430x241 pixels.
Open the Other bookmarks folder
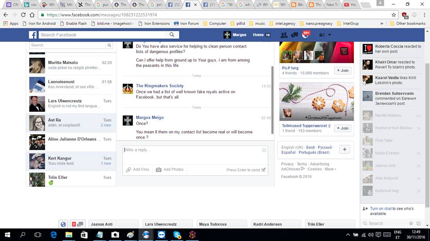coord(408,24)
